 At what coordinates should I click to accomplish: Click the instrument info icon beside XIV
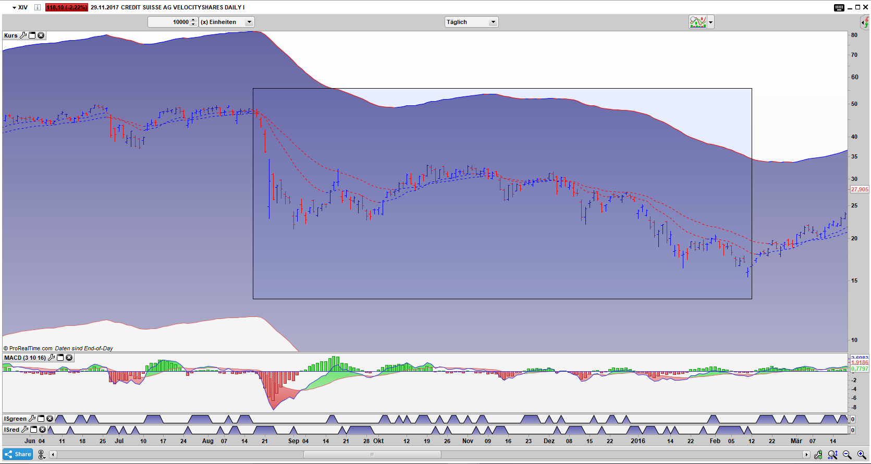coord(37,7)
